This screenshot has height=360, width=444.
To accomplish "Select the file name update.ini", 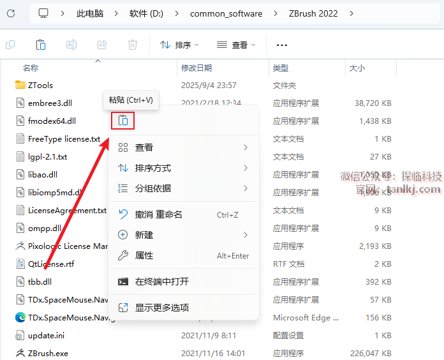I will coord(46,335).
